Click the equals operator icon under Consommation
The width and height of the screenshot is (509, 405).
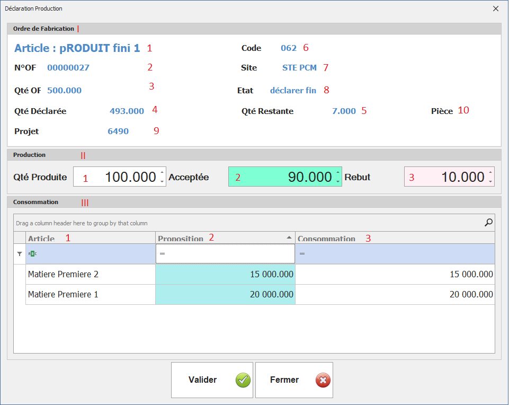click(x=302, y=254)
